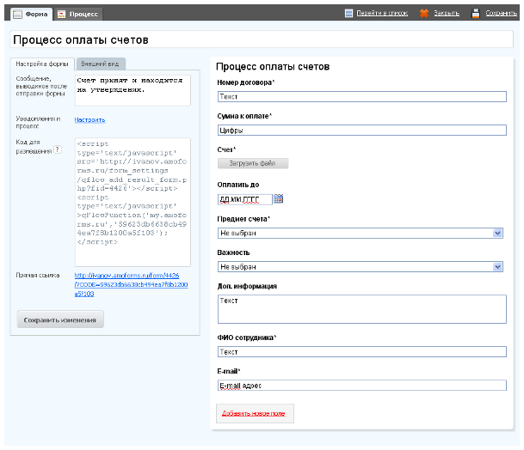Screen dimensions: 524x450
Task: Open the Настроить notifications link
Action: [x=89, y=119]
